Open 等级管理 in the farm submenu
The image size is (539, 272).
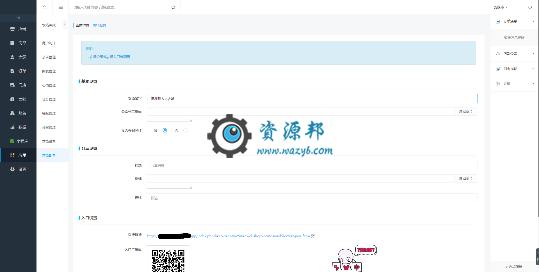(49, 113)
